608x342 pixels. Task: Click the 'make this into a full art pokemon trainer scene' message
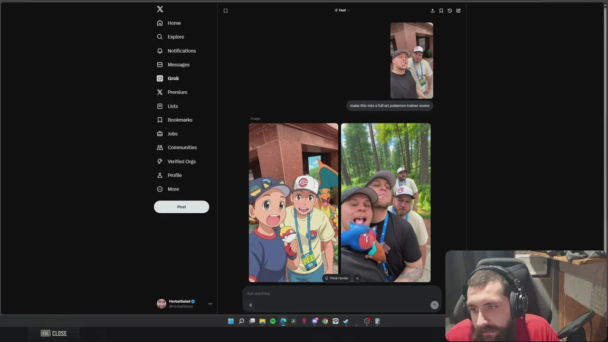point(389,105)
